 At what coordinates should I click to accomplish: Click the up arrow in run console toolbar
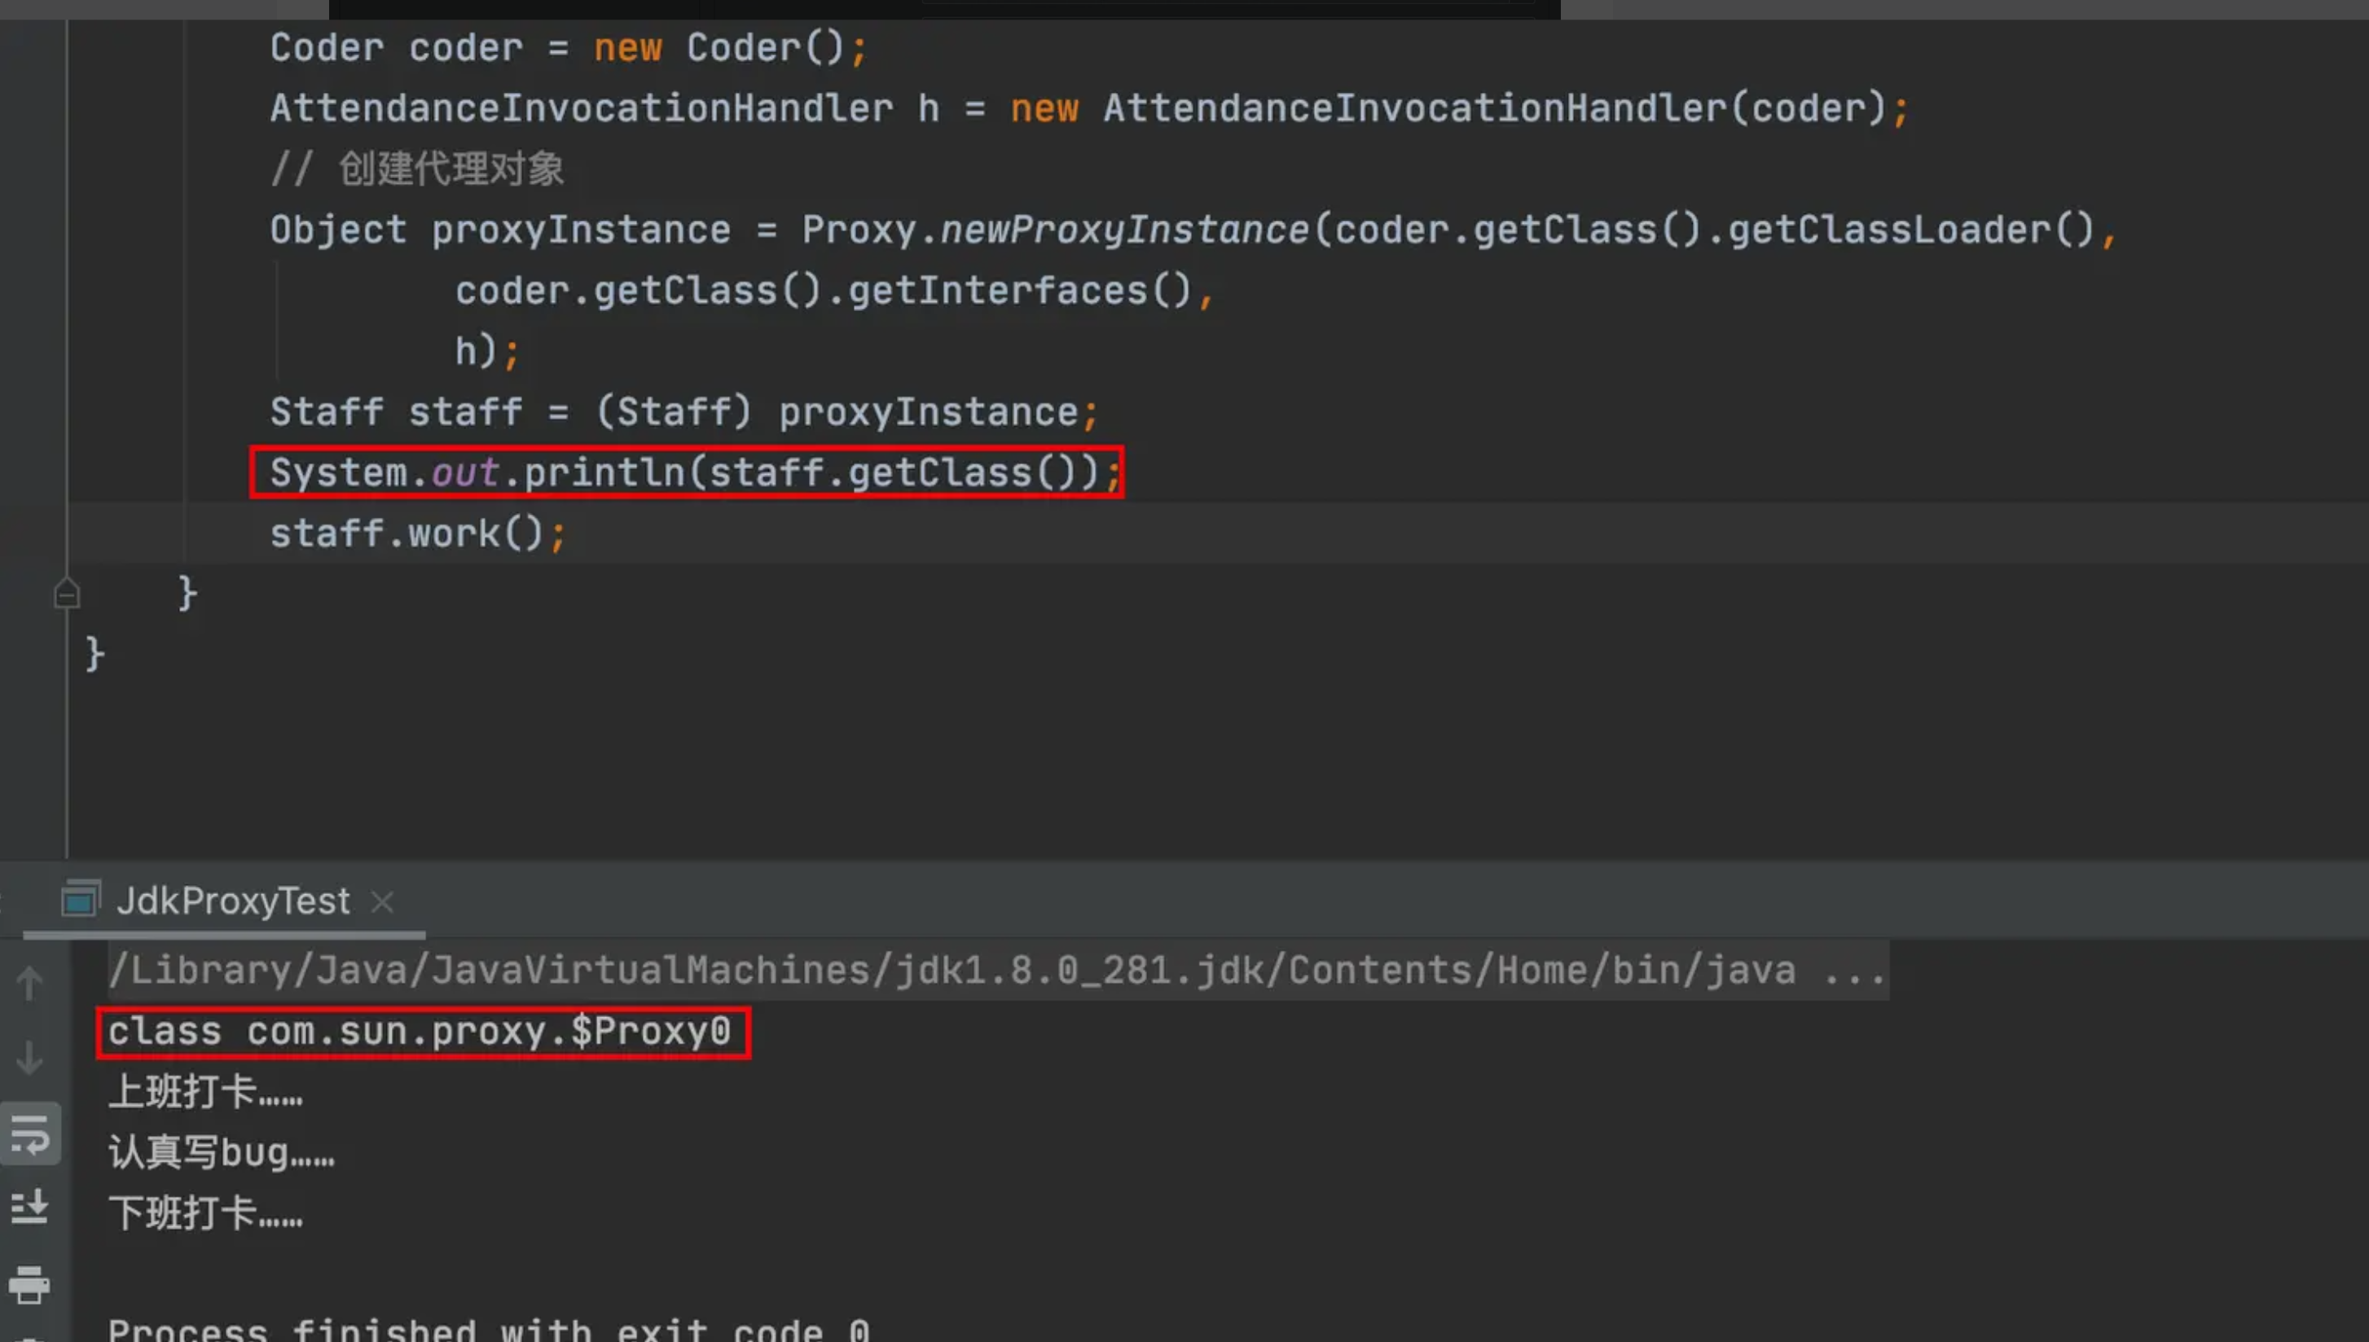click(x=29, y=983)
